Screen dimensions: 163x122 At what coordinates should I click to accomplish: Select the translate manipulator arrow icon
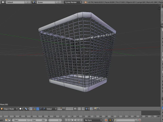tap(38, 109)
